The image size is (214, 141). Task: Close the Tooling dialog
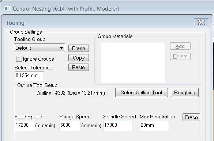202,23
